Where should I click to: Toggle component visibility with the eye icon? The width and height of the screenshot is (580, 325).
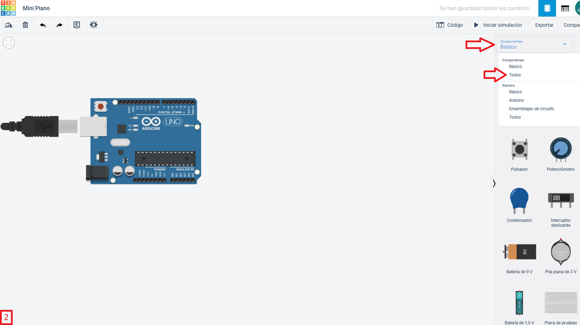93,25
